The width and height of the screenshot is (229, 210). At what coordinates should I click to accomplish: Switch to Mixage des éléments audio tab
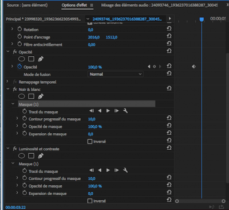coord(159,5)
